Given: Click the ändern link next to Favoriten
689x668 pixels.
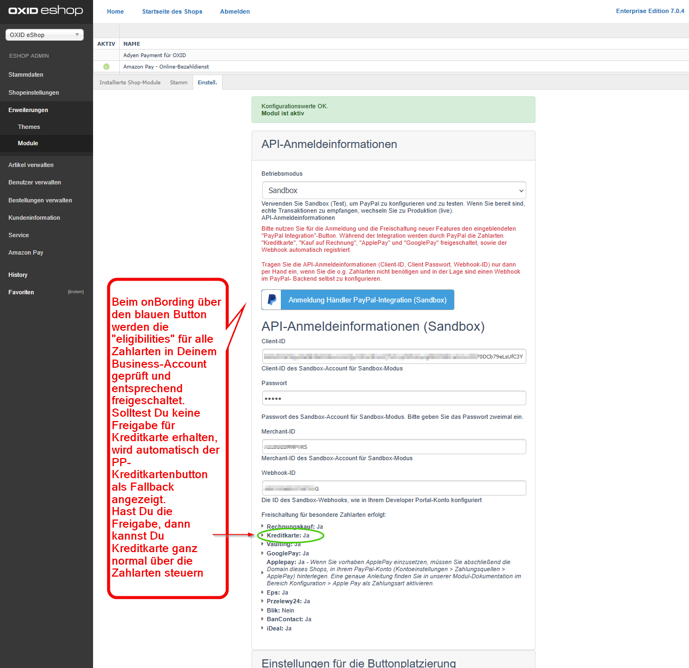Looking at the screenshot, I should tap(76, 292).
